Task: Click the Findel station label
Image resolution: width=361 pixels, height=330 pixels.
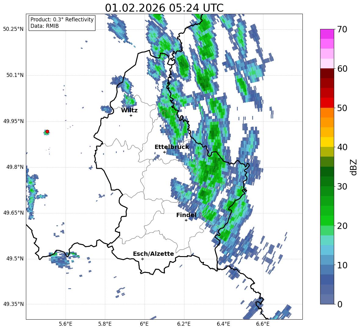Action: pyautogui.click(x=186, y=215)
